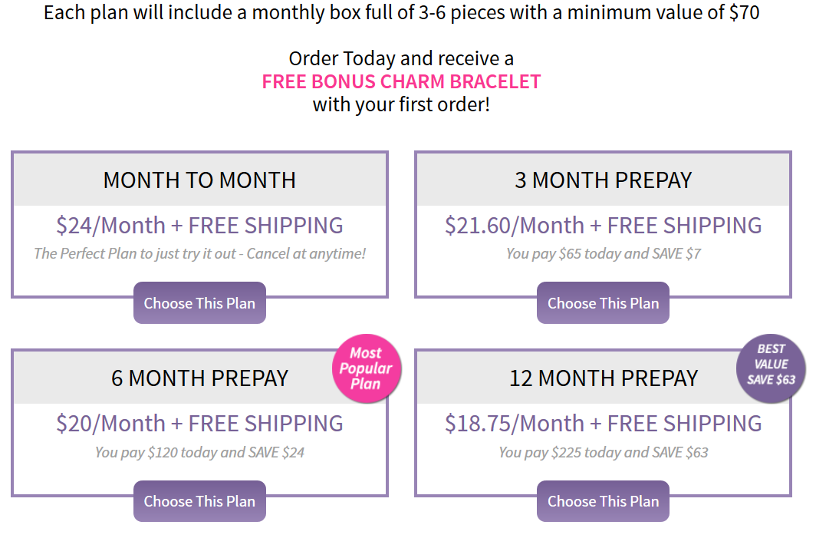Click the purple Best Value Save $63 badge
This screenshot has height=548, width=816.
pos(771,368)
